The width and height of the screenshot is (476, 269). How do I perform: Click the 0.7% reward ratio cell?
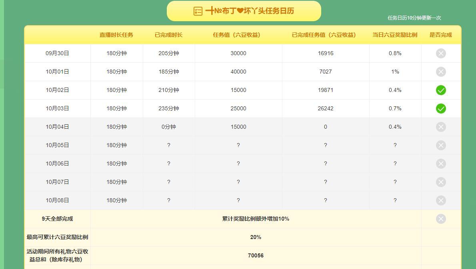tap(395, 109)
